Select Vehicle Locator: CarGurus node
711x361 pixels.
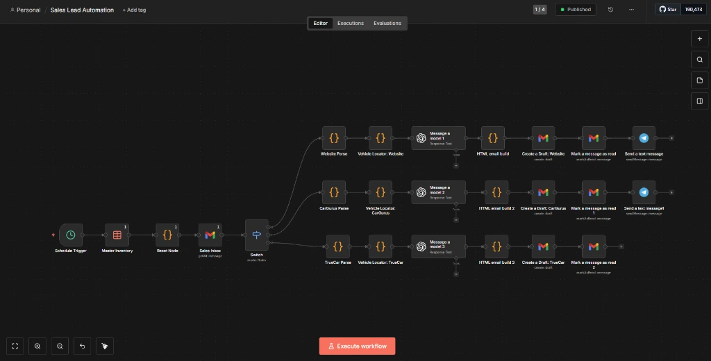pos(380,192)
